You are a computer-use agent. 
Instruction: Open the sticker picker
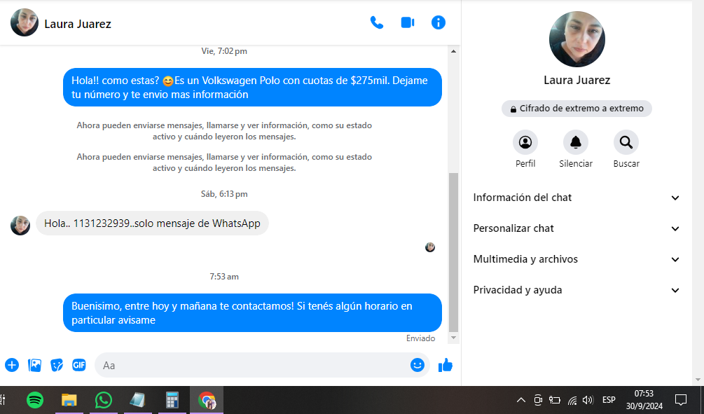tap(57, 365)
